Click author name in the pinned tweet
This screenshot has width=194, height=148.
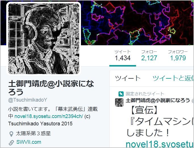158,100
